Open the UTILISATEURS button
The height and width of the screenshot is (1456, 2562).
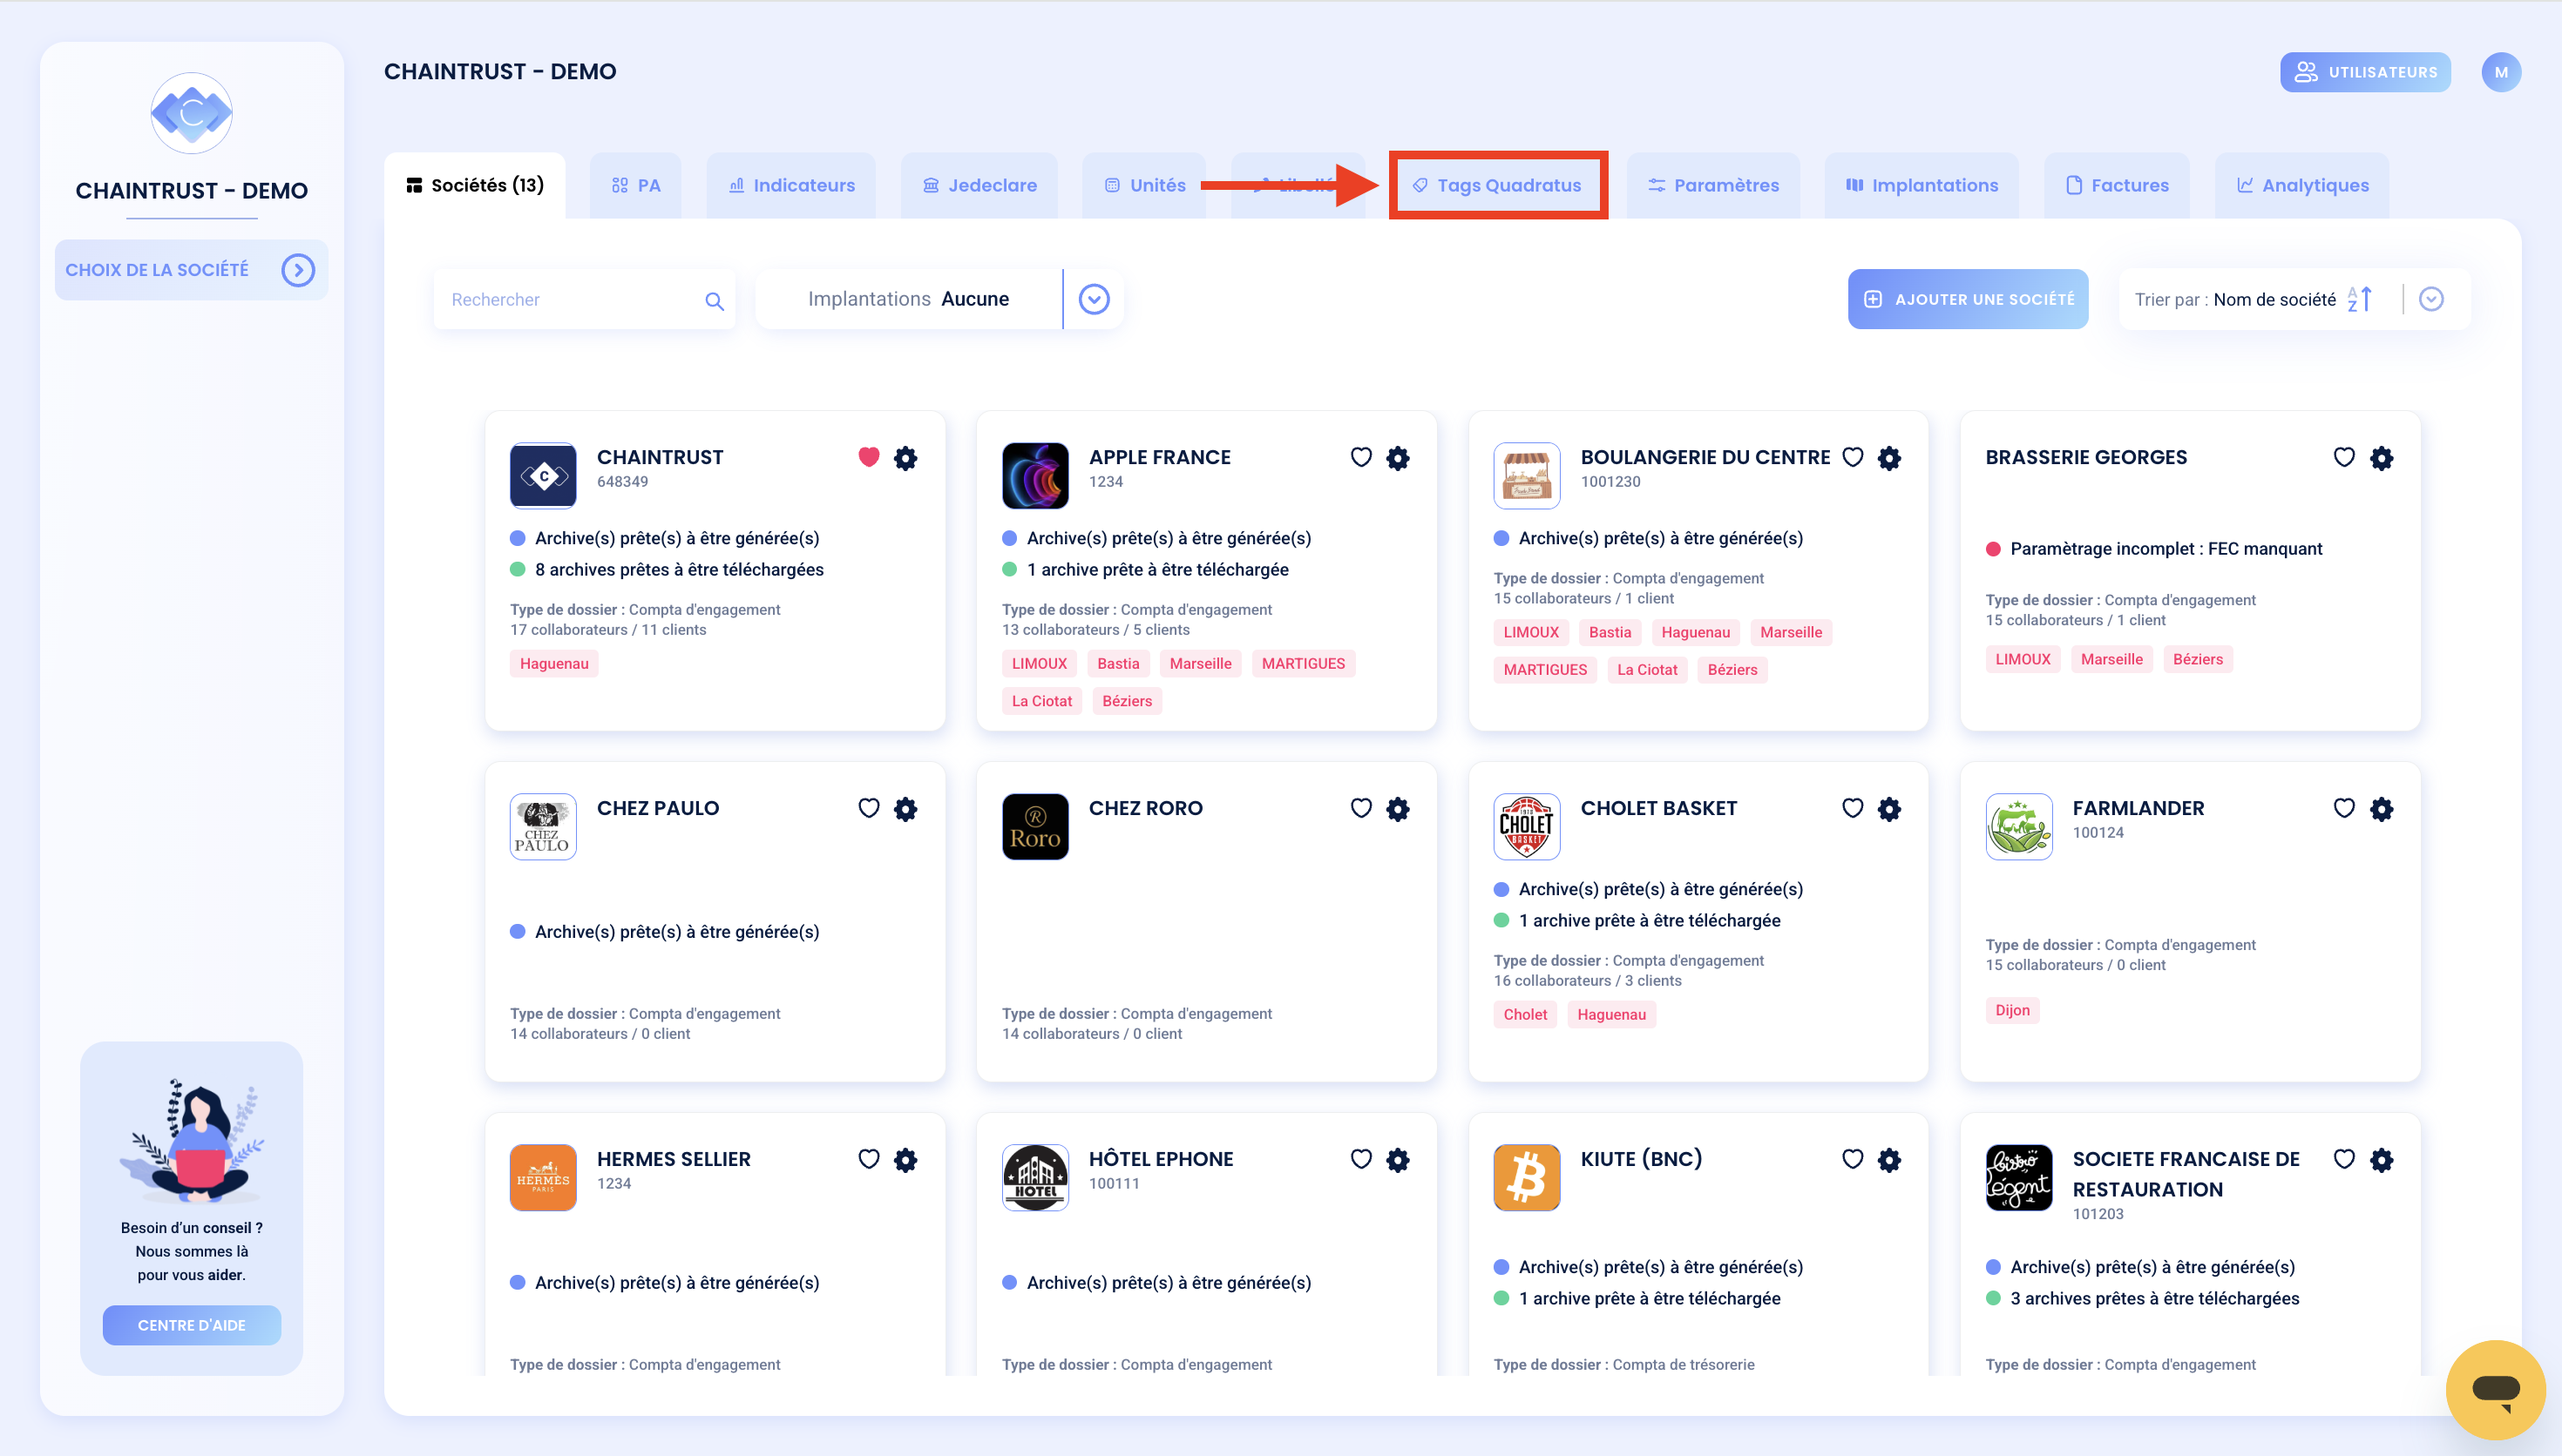point(2365,72)
